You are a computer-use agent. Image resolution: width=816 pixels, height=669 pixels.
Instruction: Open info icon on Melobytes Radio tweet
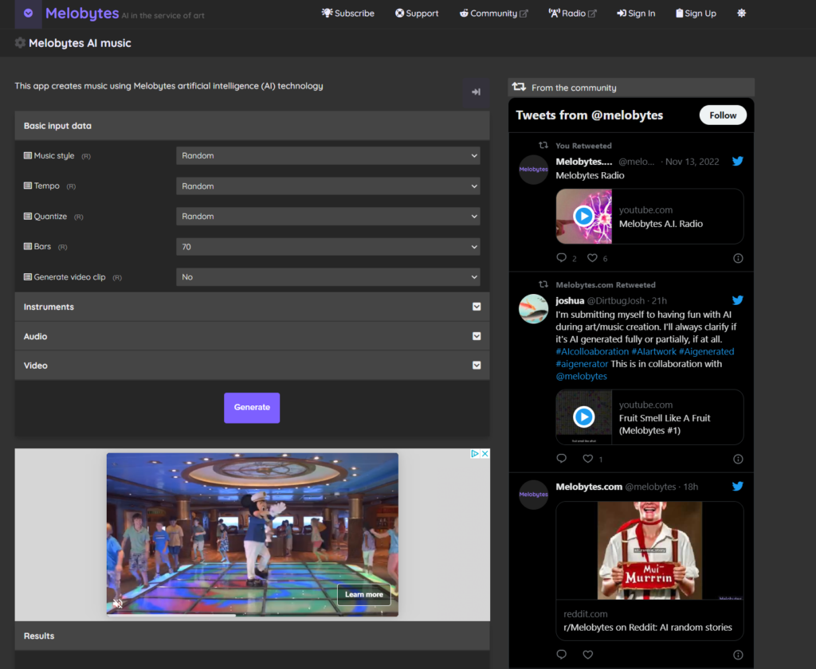pos(738,259)
